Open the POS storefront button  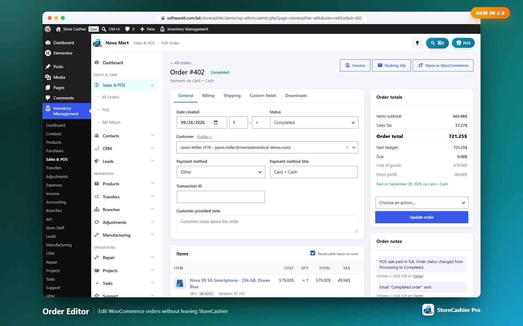(463, 43)
